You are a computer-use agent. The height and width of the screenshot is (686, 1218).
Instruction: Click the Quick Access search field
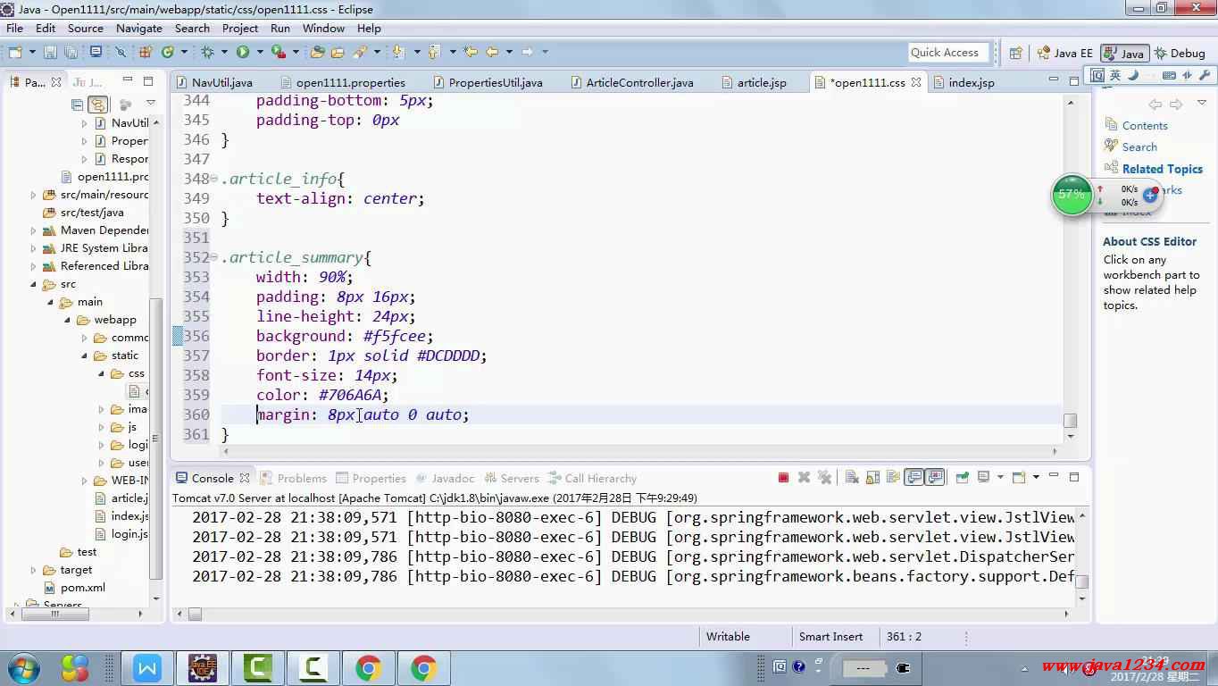tap(948, 53)
